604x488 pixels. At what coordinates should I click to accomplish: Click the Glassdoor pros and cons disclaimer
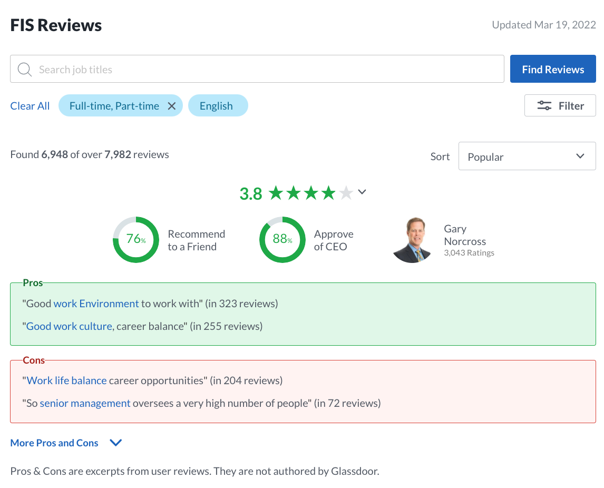tap(195, 471)
